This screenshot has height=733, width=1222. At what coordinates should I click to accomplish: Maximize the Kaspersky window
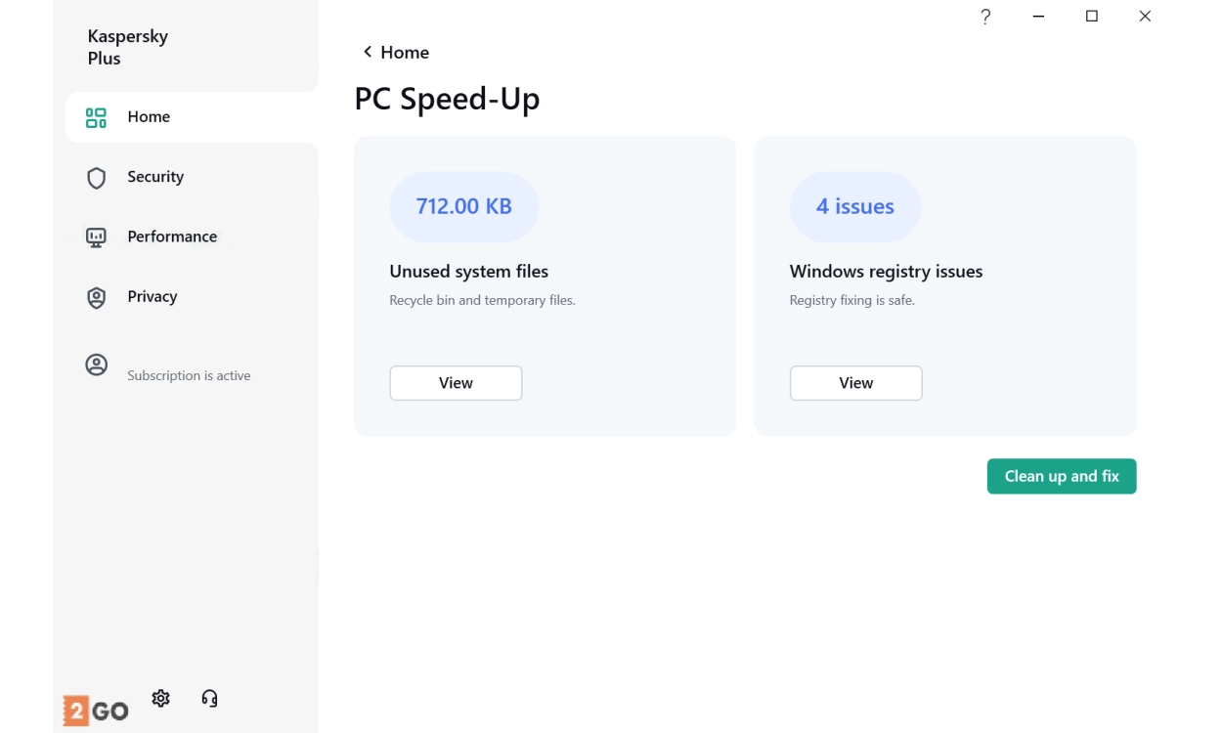click(1092, 17)
